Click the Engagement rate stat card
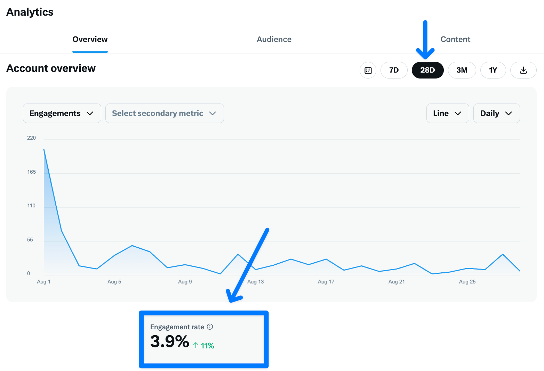This screenshot has height=371, width=544. click(x=203, y=339)
